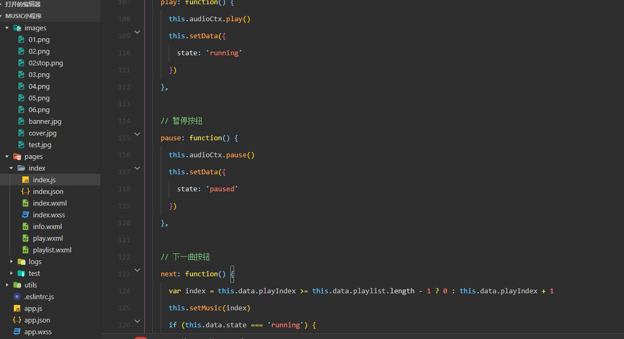Click the utils folder icon
This screenshot has width=624, height=339.
pos(17,285)
